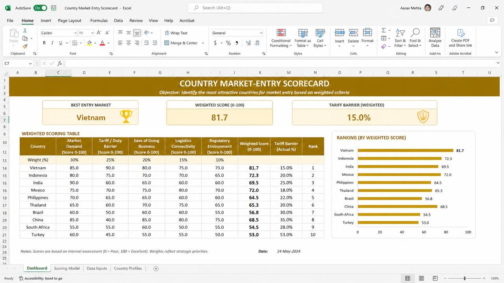Click Create PDF and Share link
This screenshot has height=283, width=504.
pyautogui.click(x=460, y=38)
